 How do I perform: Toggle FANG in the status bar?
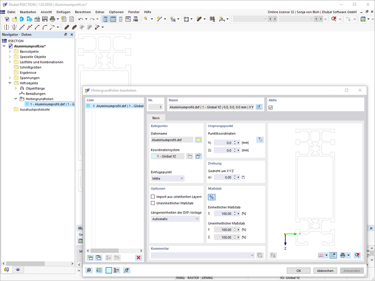point(180,278)
